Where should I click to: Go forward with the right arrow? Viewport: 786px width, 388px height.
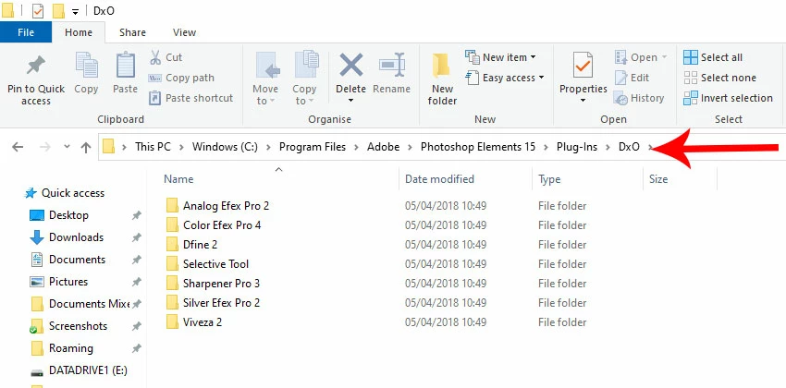pyautogui.click(x=45, y=147)
